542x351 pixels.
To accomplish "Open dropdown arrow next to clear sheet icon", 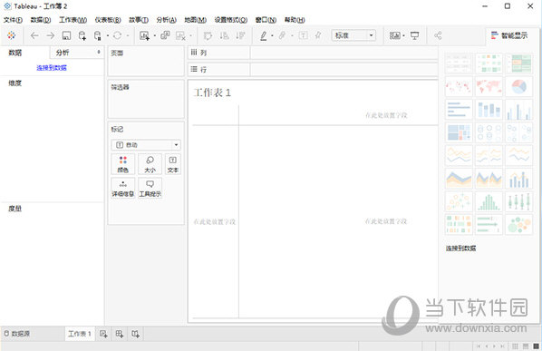I will (190, 35).
